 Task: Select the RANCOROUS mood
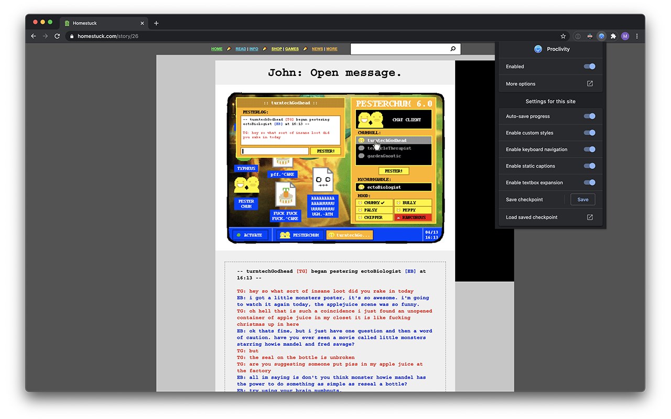pyautogui.click(x=413, y=217)
